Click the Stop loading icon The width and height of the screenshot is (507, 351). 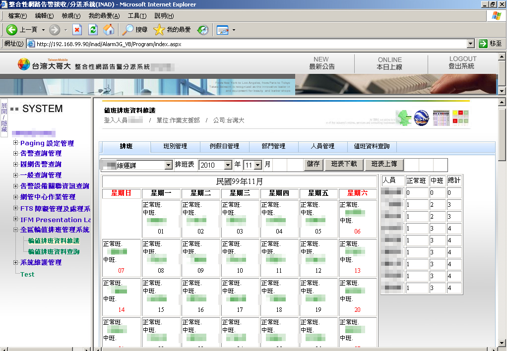[x=77, y=30]
